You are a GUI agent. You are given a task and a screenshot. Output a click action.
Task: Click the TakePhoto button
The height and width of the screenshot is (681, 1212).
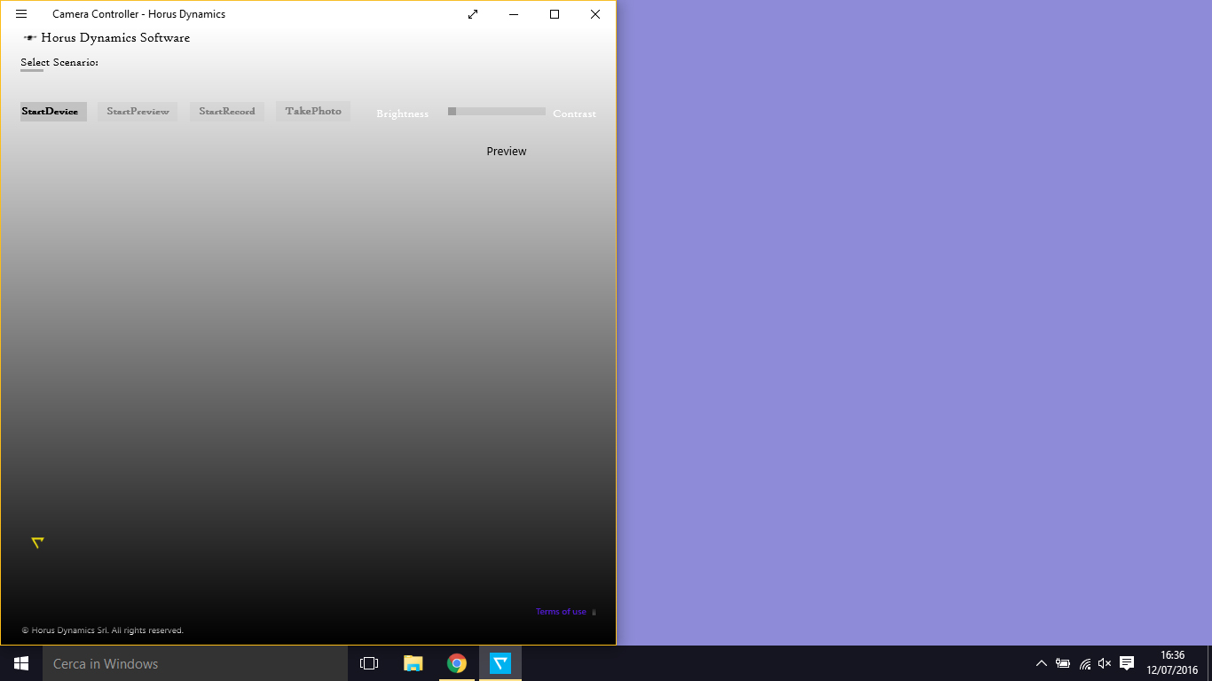point(313,112)
